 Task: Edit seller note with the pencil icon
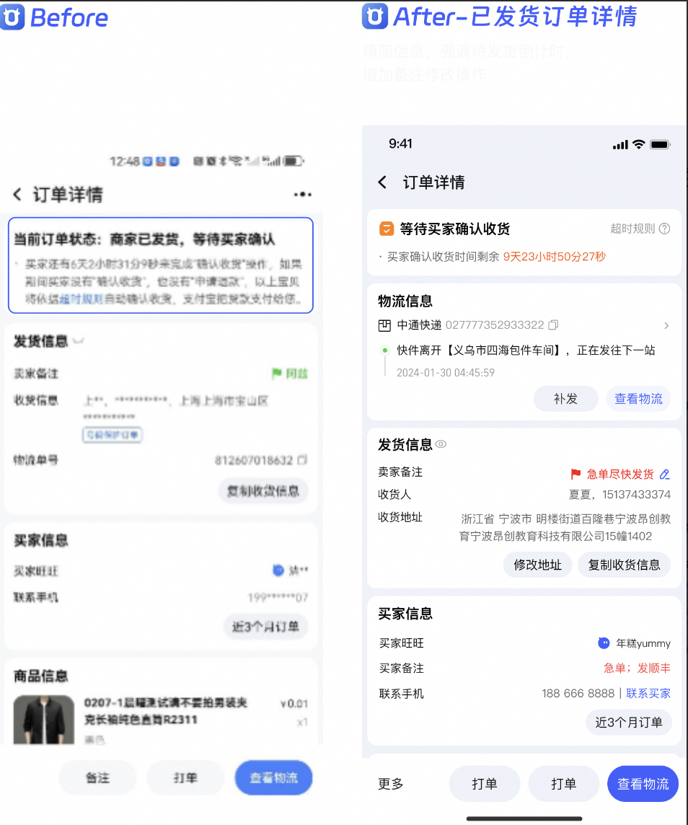click(665, 474)
